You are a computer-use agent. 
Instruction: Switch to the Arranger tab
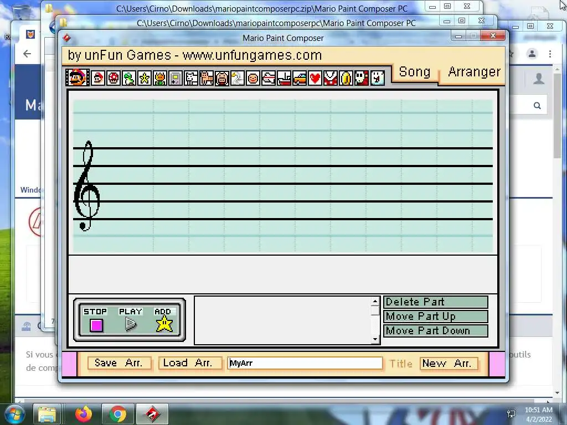[x=474, y=72]
